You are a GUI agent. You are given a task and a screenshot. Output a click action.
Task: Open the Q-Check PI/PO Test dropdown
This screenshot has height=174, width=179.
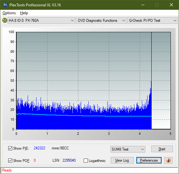click(152, 21)
